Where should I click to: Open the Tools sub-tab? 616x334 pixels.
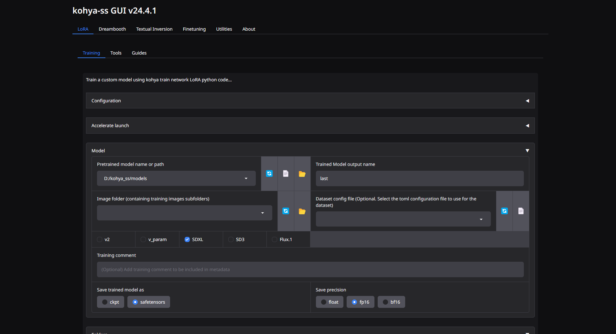116,53
